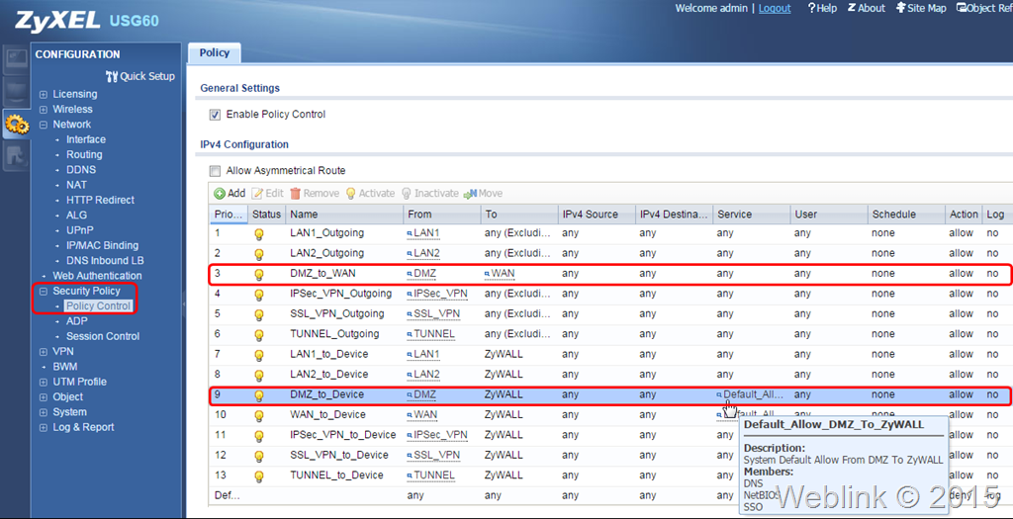Screen dimensions: 1013x519
Task: Expand the System tree node
Action: tap(44, 412)
